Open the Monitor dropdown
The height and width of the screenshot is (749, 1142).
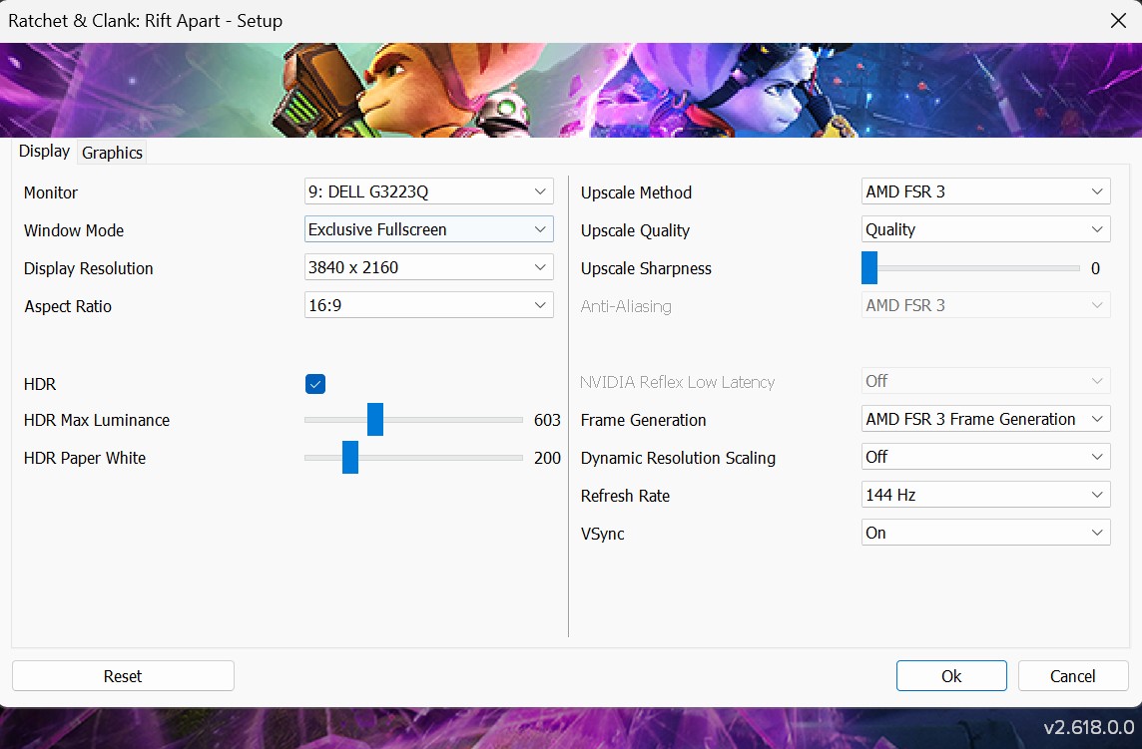pyautogui.click(x=429, y=191)
